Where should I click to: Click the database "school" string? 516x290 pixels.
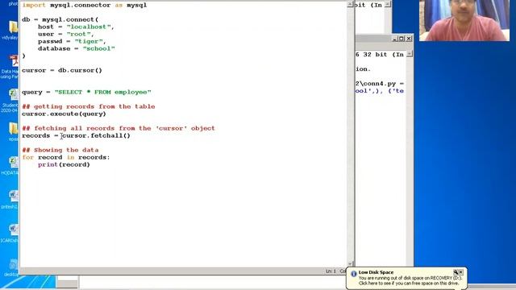98,48
